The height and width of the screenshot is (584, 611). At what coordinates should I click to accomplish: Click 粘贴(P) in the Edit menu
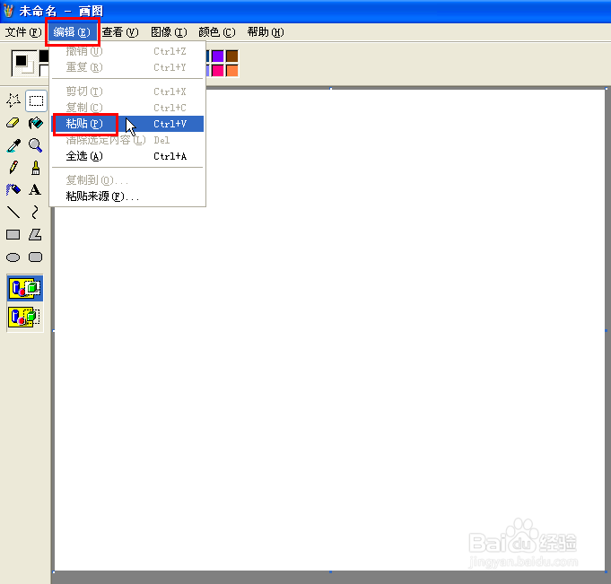click(127, 124)
